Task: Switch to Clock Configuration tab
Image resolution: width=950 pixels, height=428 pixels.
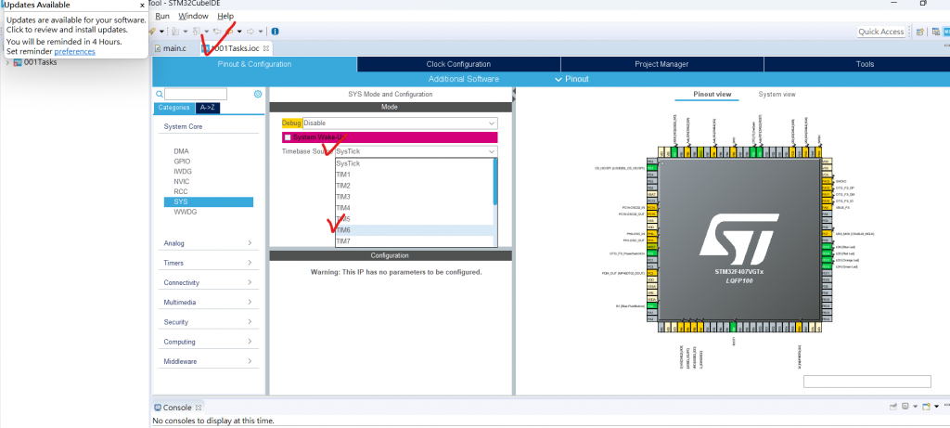Action: tap(458, 64)
